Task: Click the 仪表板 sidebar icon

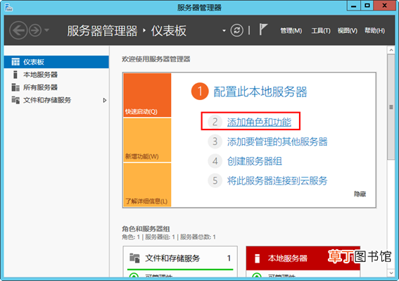Action: [x=15, y=62]
